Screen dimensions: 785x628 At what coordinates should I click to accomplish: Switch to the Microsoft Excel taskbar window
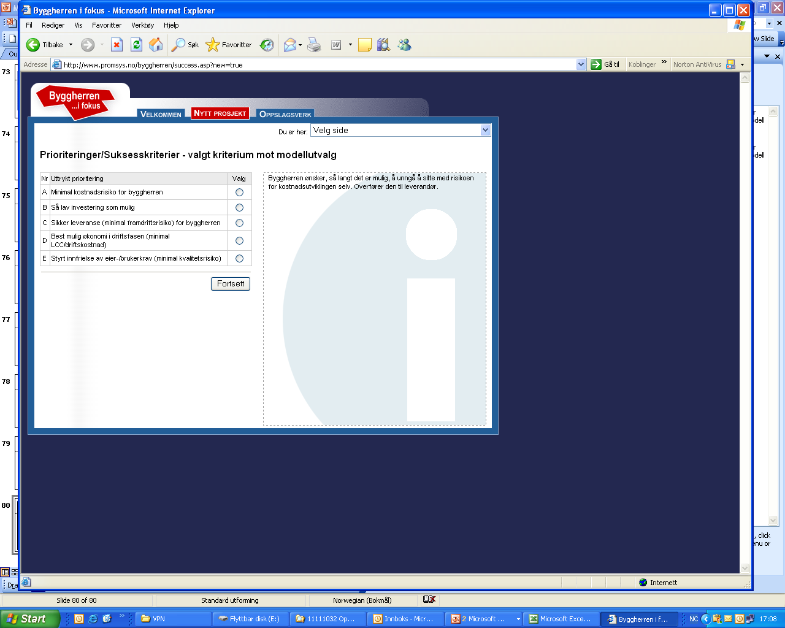(x=562, y=619)
